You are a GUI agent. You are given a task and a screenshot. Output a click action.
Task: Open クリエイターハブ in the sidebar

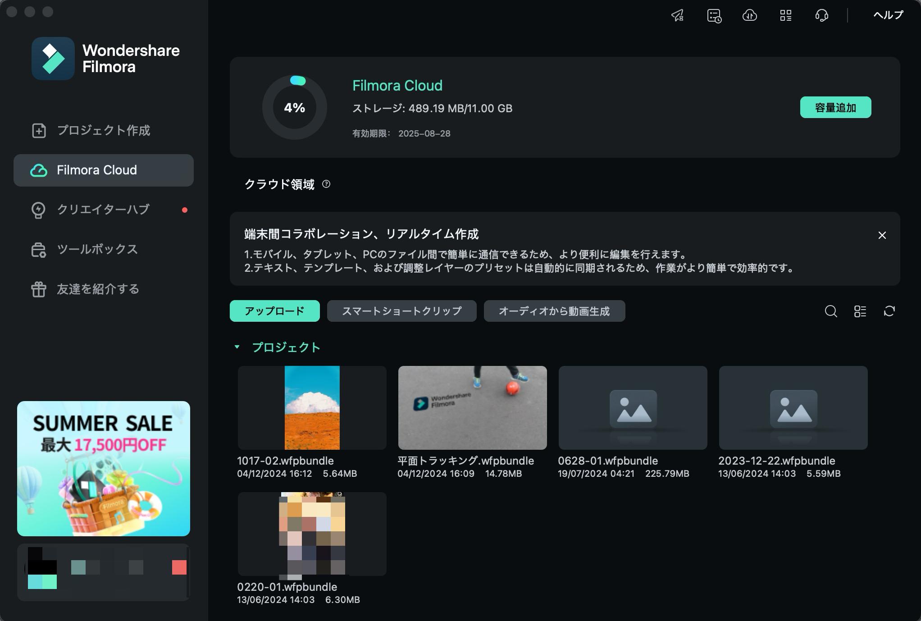(x=104, y=210)
